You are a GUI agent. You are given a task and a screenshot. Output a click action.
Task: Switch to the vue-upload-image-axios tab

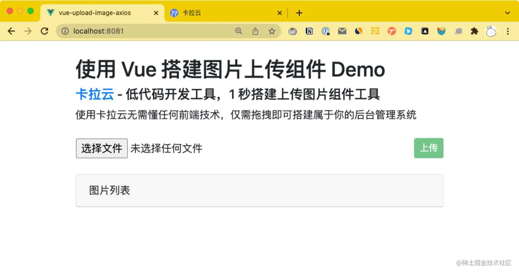(103, 13)
